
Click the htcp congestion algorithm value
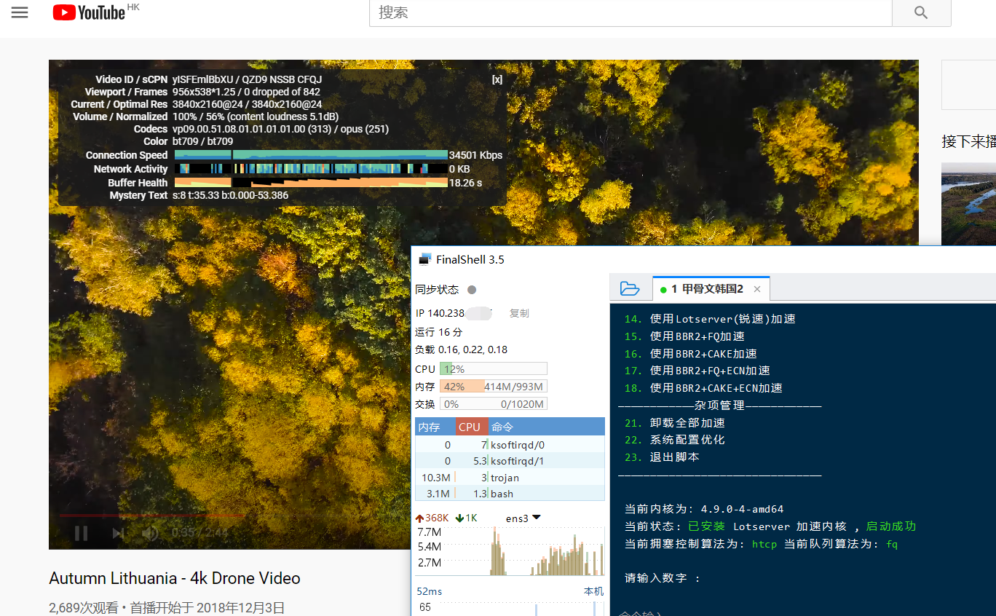tap(764, 544)
